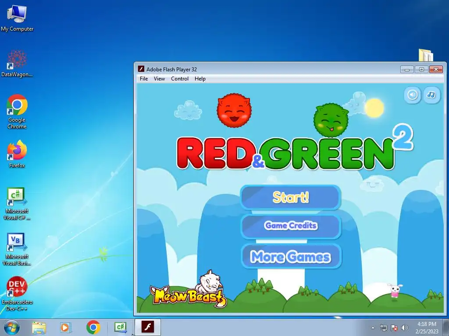Select the DataWagon desktop shortcut

pos(17,63)
